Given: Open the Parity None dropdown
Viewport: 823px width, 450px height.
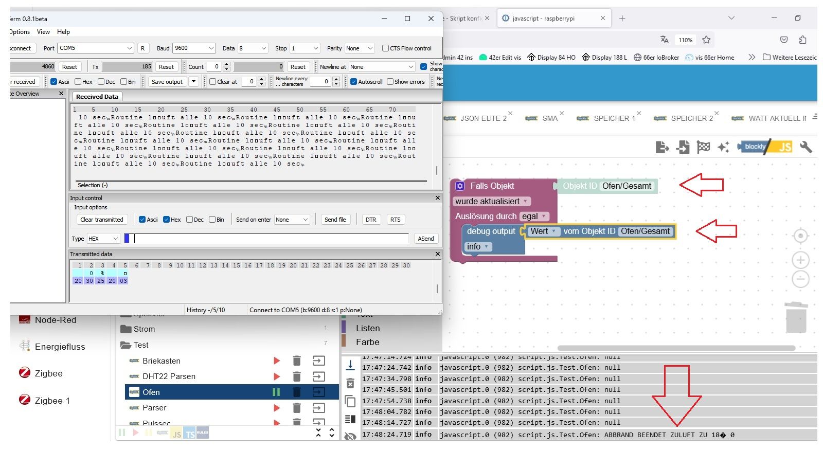Looking at the screenshot, I should 360,48.
